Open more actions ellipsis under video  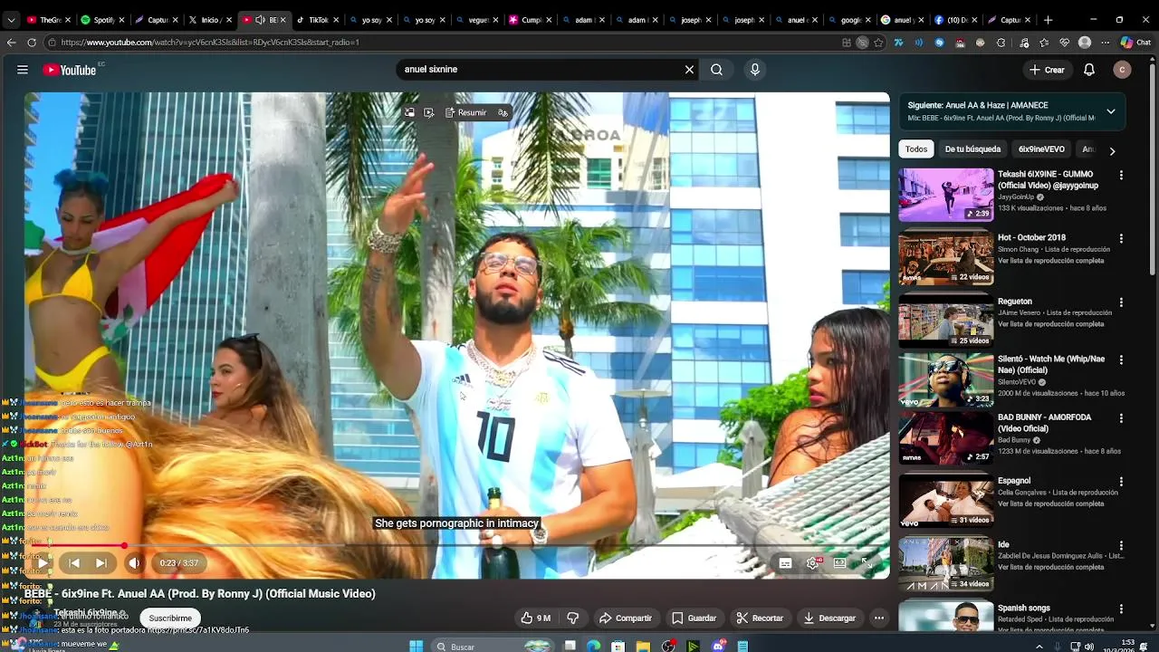click(878, 618)
